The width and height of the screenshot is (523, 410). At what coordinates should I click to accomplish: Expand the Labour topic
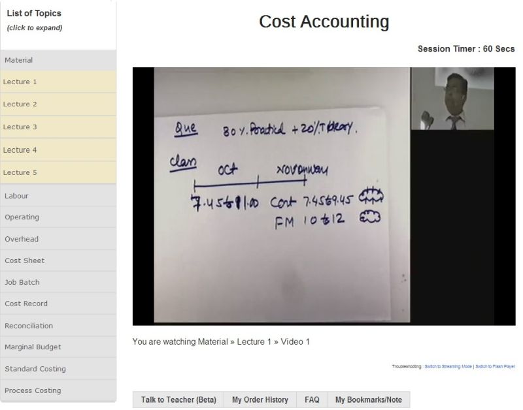click(x=58, y=196)
